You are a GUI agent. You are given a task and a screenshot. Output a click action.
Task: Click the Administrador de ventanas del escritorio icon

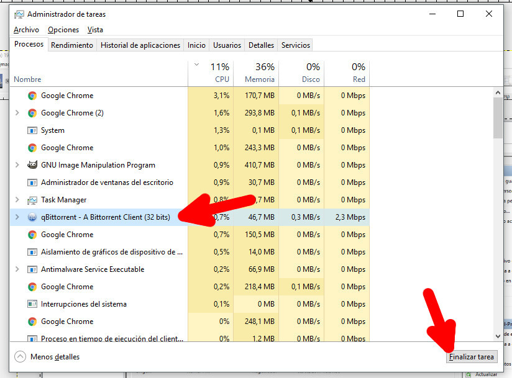[x=32, y=182]
